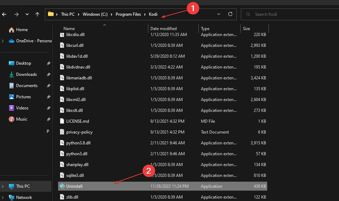339x201 pixels.
Task: Click the search magnifier icon
Action: click(248, 14)
